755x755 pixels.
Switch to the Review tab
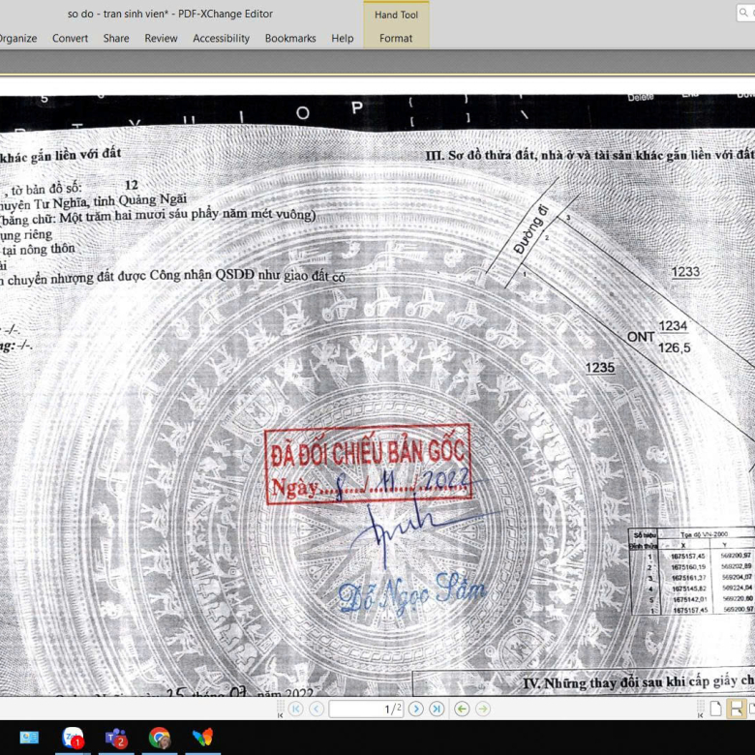(x=161, y=39)
